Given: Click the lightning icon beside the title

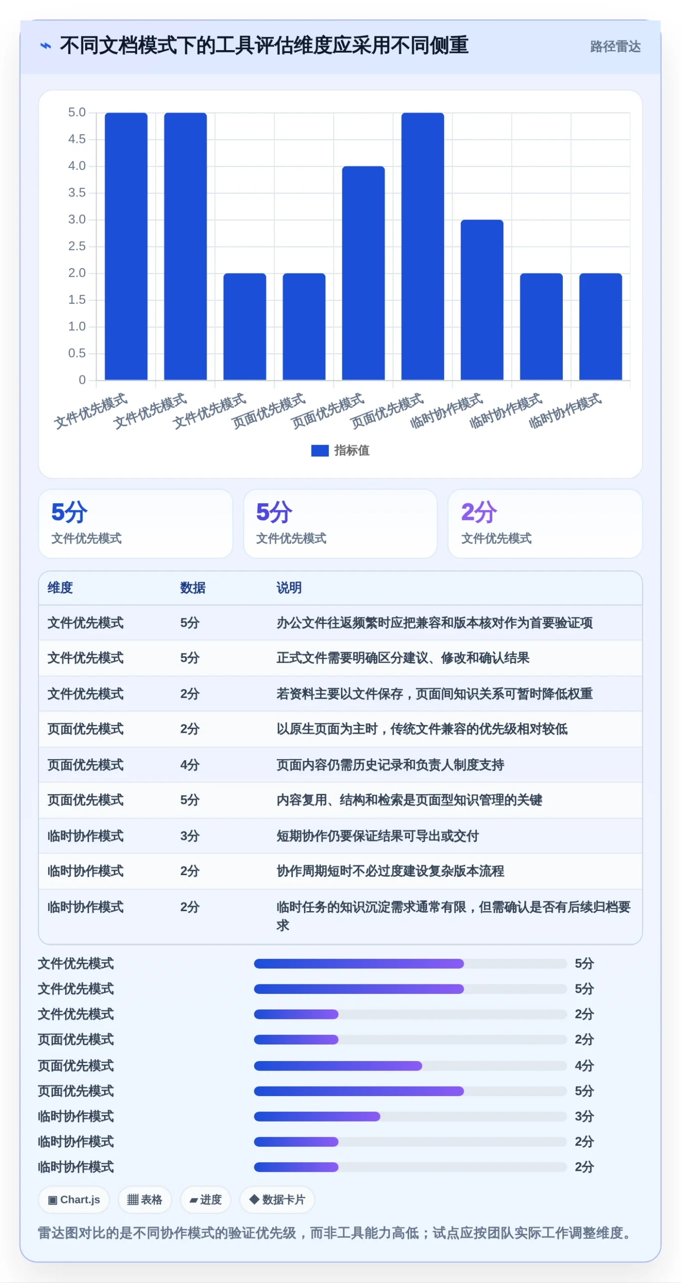Looking at the screenshot, I should (x=46, y=46).
